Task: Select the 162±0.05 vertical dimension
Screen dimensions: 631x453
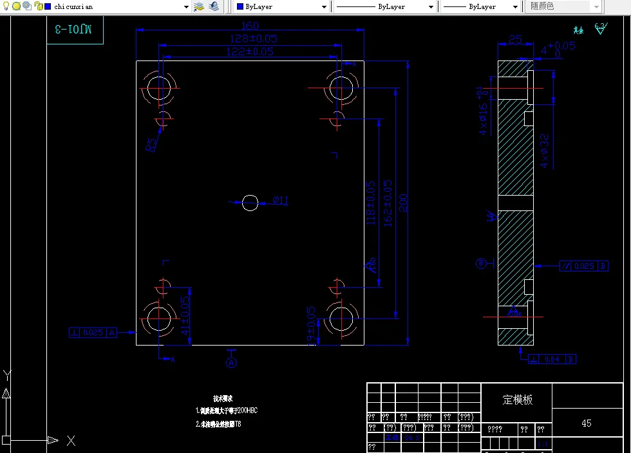Action: (388, 203)
